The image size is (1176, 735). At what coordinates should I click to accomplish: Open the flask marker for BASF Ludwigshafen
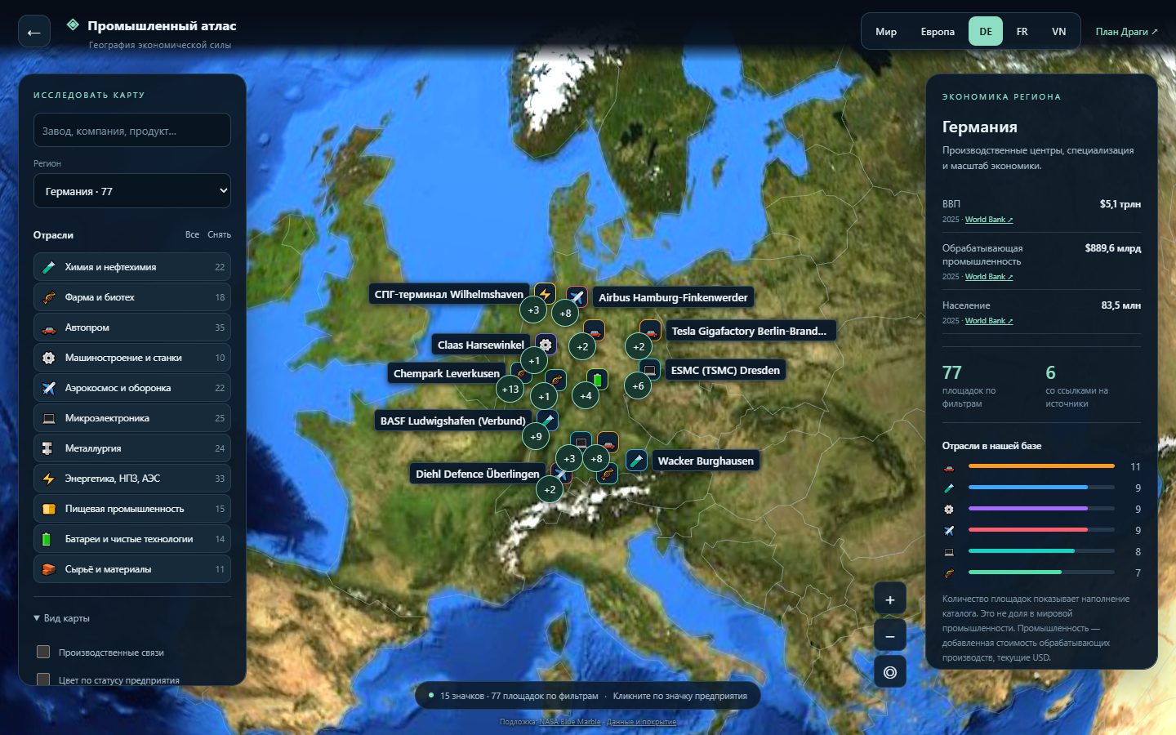click(x=547, y=421)
